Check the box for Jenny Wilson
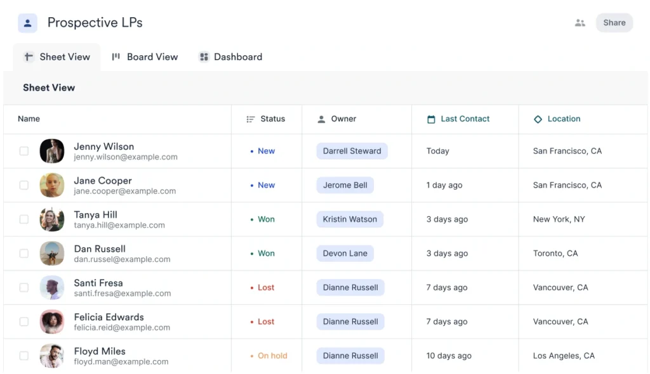 click(24, 152)
